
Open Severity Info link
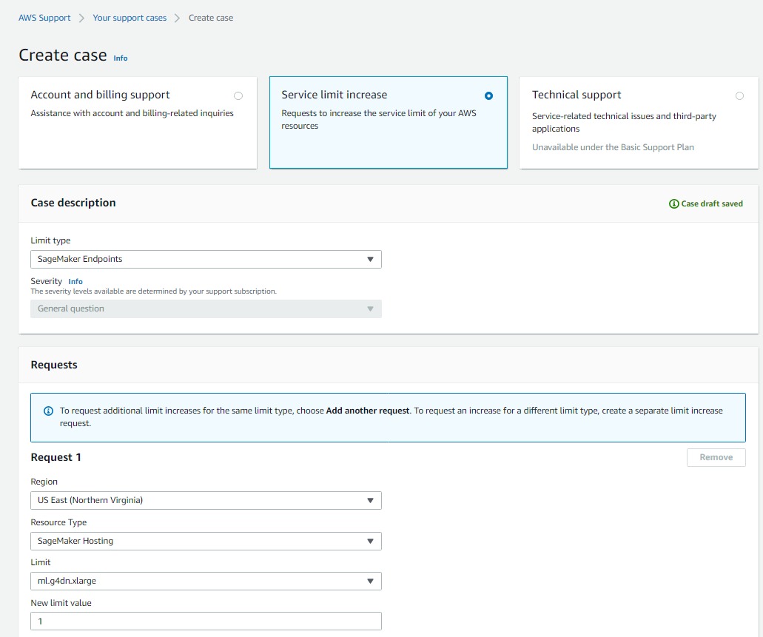[x=75, y=281]
